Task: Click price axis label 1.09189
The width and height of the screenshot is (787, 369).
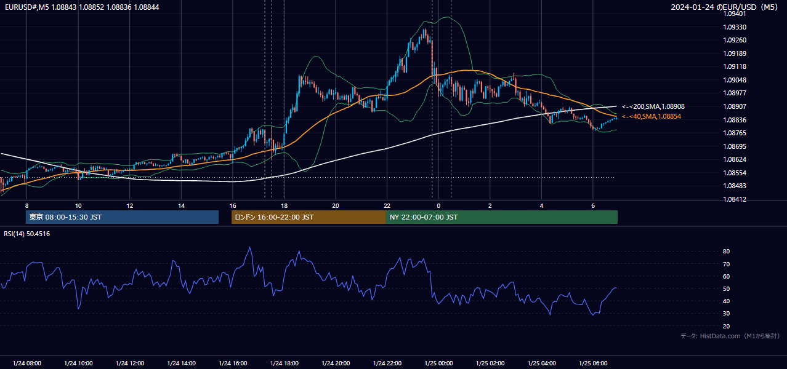Action: [x=734, y=54]
